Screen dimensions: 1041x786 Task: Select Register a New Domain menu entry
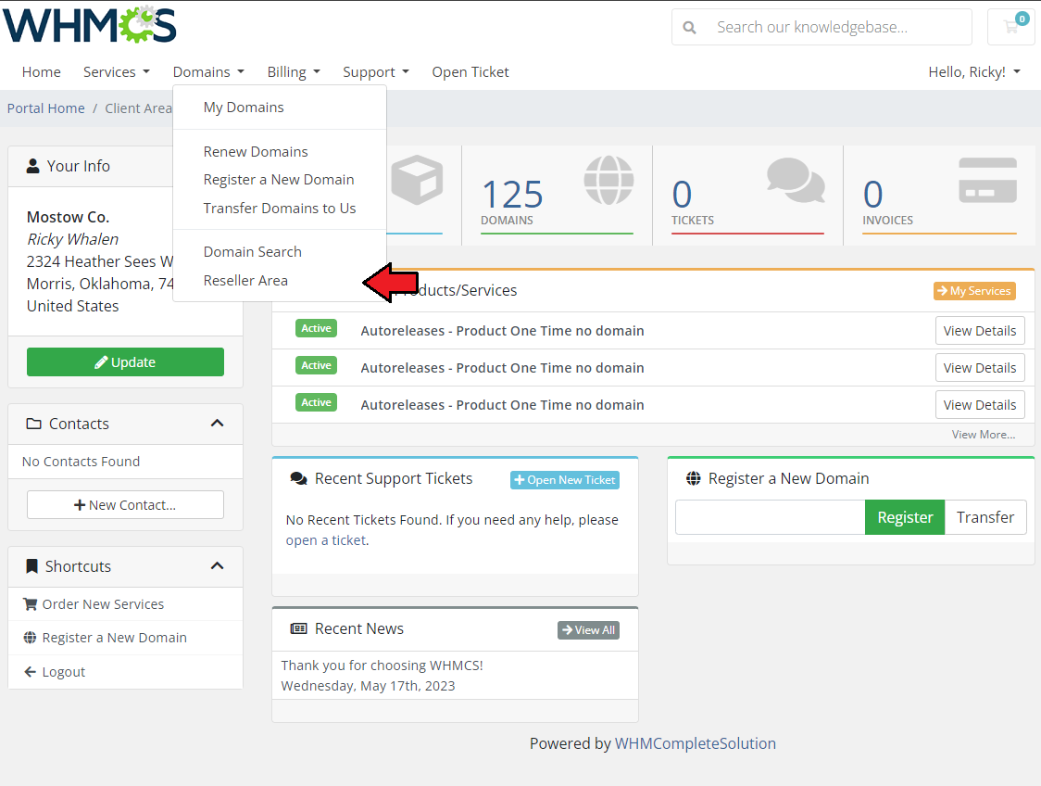coord(279,180)
